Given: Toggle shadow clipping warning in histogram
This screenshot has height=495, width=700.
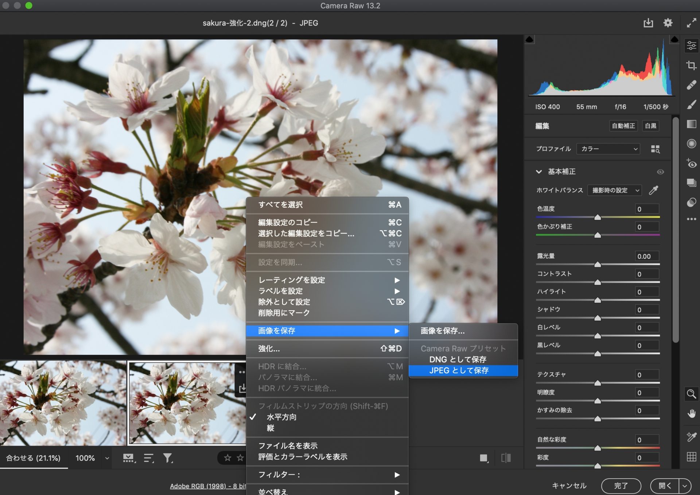Looking at the screenshot, I should (530, 39).
